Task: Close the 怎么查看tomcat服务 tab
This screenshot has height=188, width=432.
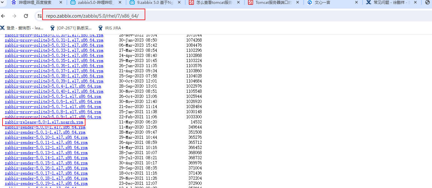Action: coord(238,2)
